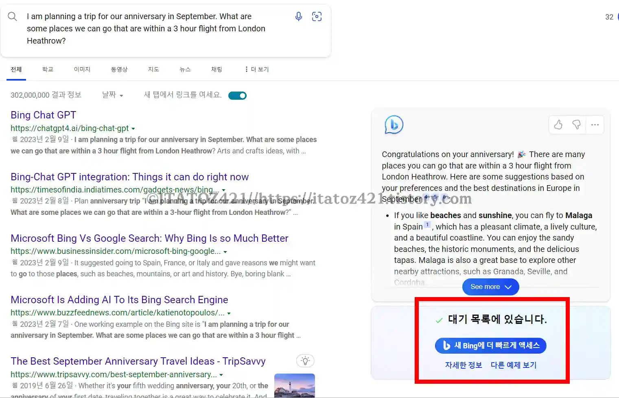The image size is (619, 398).
Task: Open the 날짜 date filter dropdown
Action: (113, 95)
